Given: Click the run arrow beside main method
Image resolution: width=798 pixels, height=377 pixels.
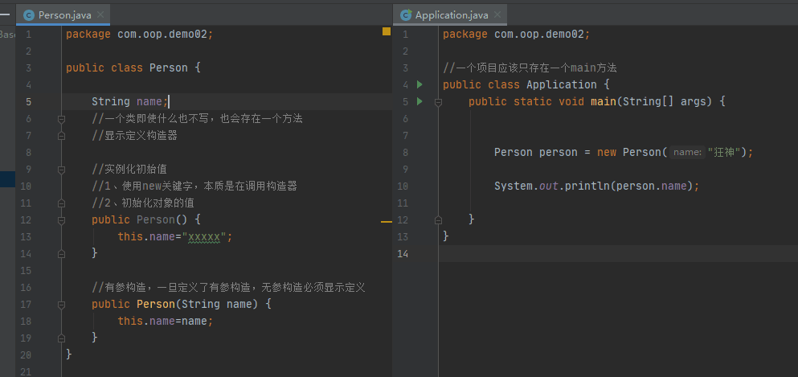Looking at the screenshot, I should [419, 101].
